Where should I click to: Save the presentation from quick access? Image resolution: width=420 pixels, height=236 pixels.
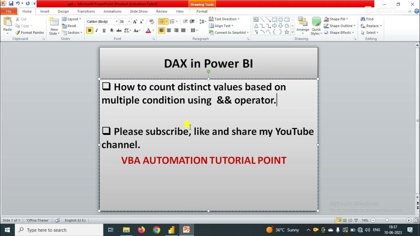coord(11,4)
